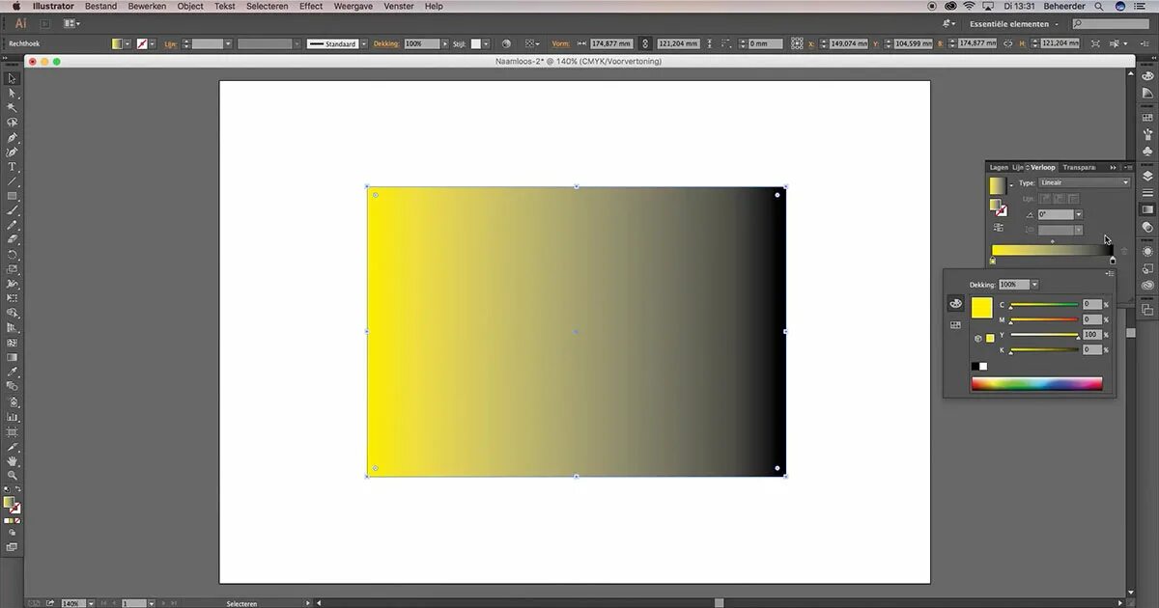Switch to the Transparantie tab
The height and width of the screenshot is (608, 1159).
[1079, 167]
